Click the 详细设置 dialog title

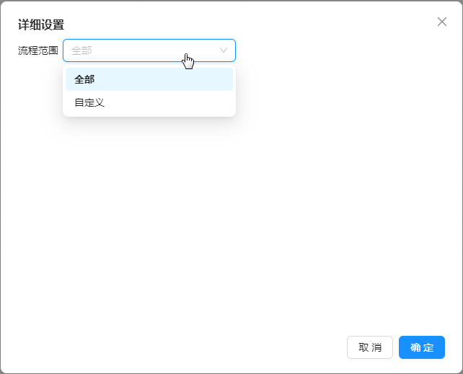[41, 25]
